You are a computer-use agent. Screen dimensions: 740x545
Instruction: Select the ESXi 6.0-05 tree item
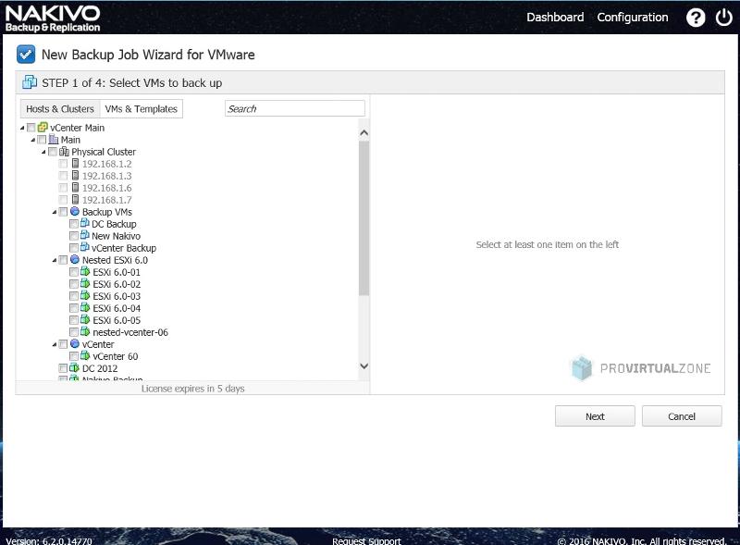(117, 320)
